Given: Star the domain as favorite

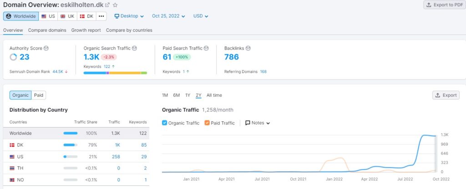Looking at the screenshot, I should coord(115,5).
